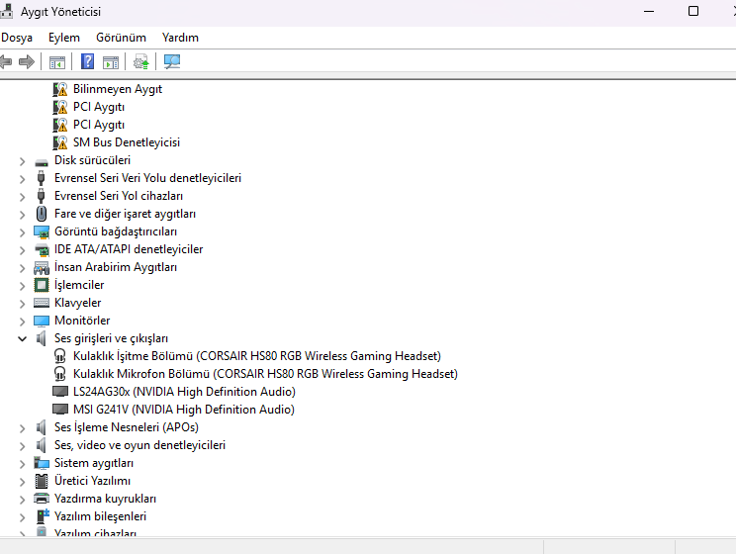Select the Üretici Yazılımı label
This screenshot has width=736, height=554.
92,481
